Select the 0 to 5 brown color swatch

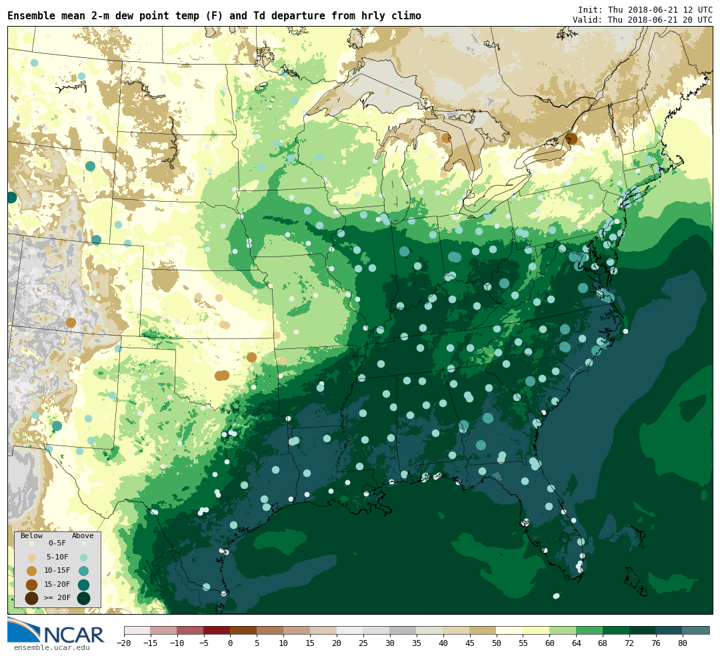click(x=243, y=630)
